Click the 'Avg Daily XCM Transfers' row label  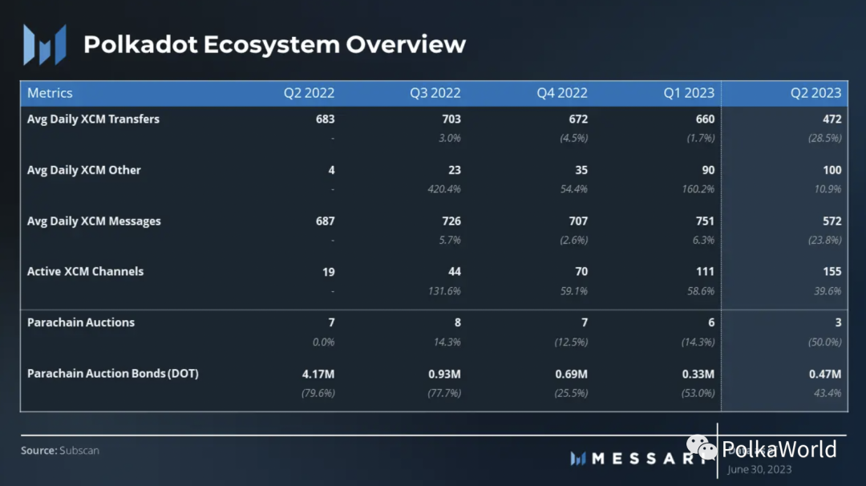(x=93, y=119)
